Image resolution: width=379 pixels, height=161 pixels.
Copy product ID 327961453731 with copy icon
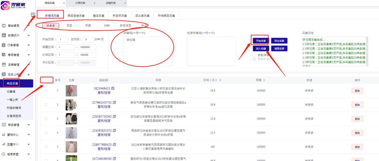(x=114, y=103)
